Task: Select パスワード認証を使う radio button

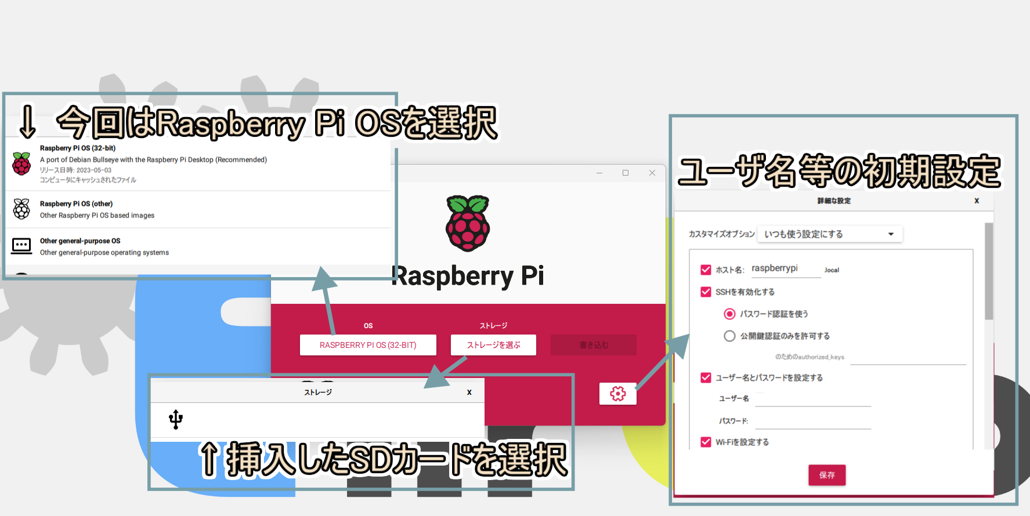Action: 729,314
